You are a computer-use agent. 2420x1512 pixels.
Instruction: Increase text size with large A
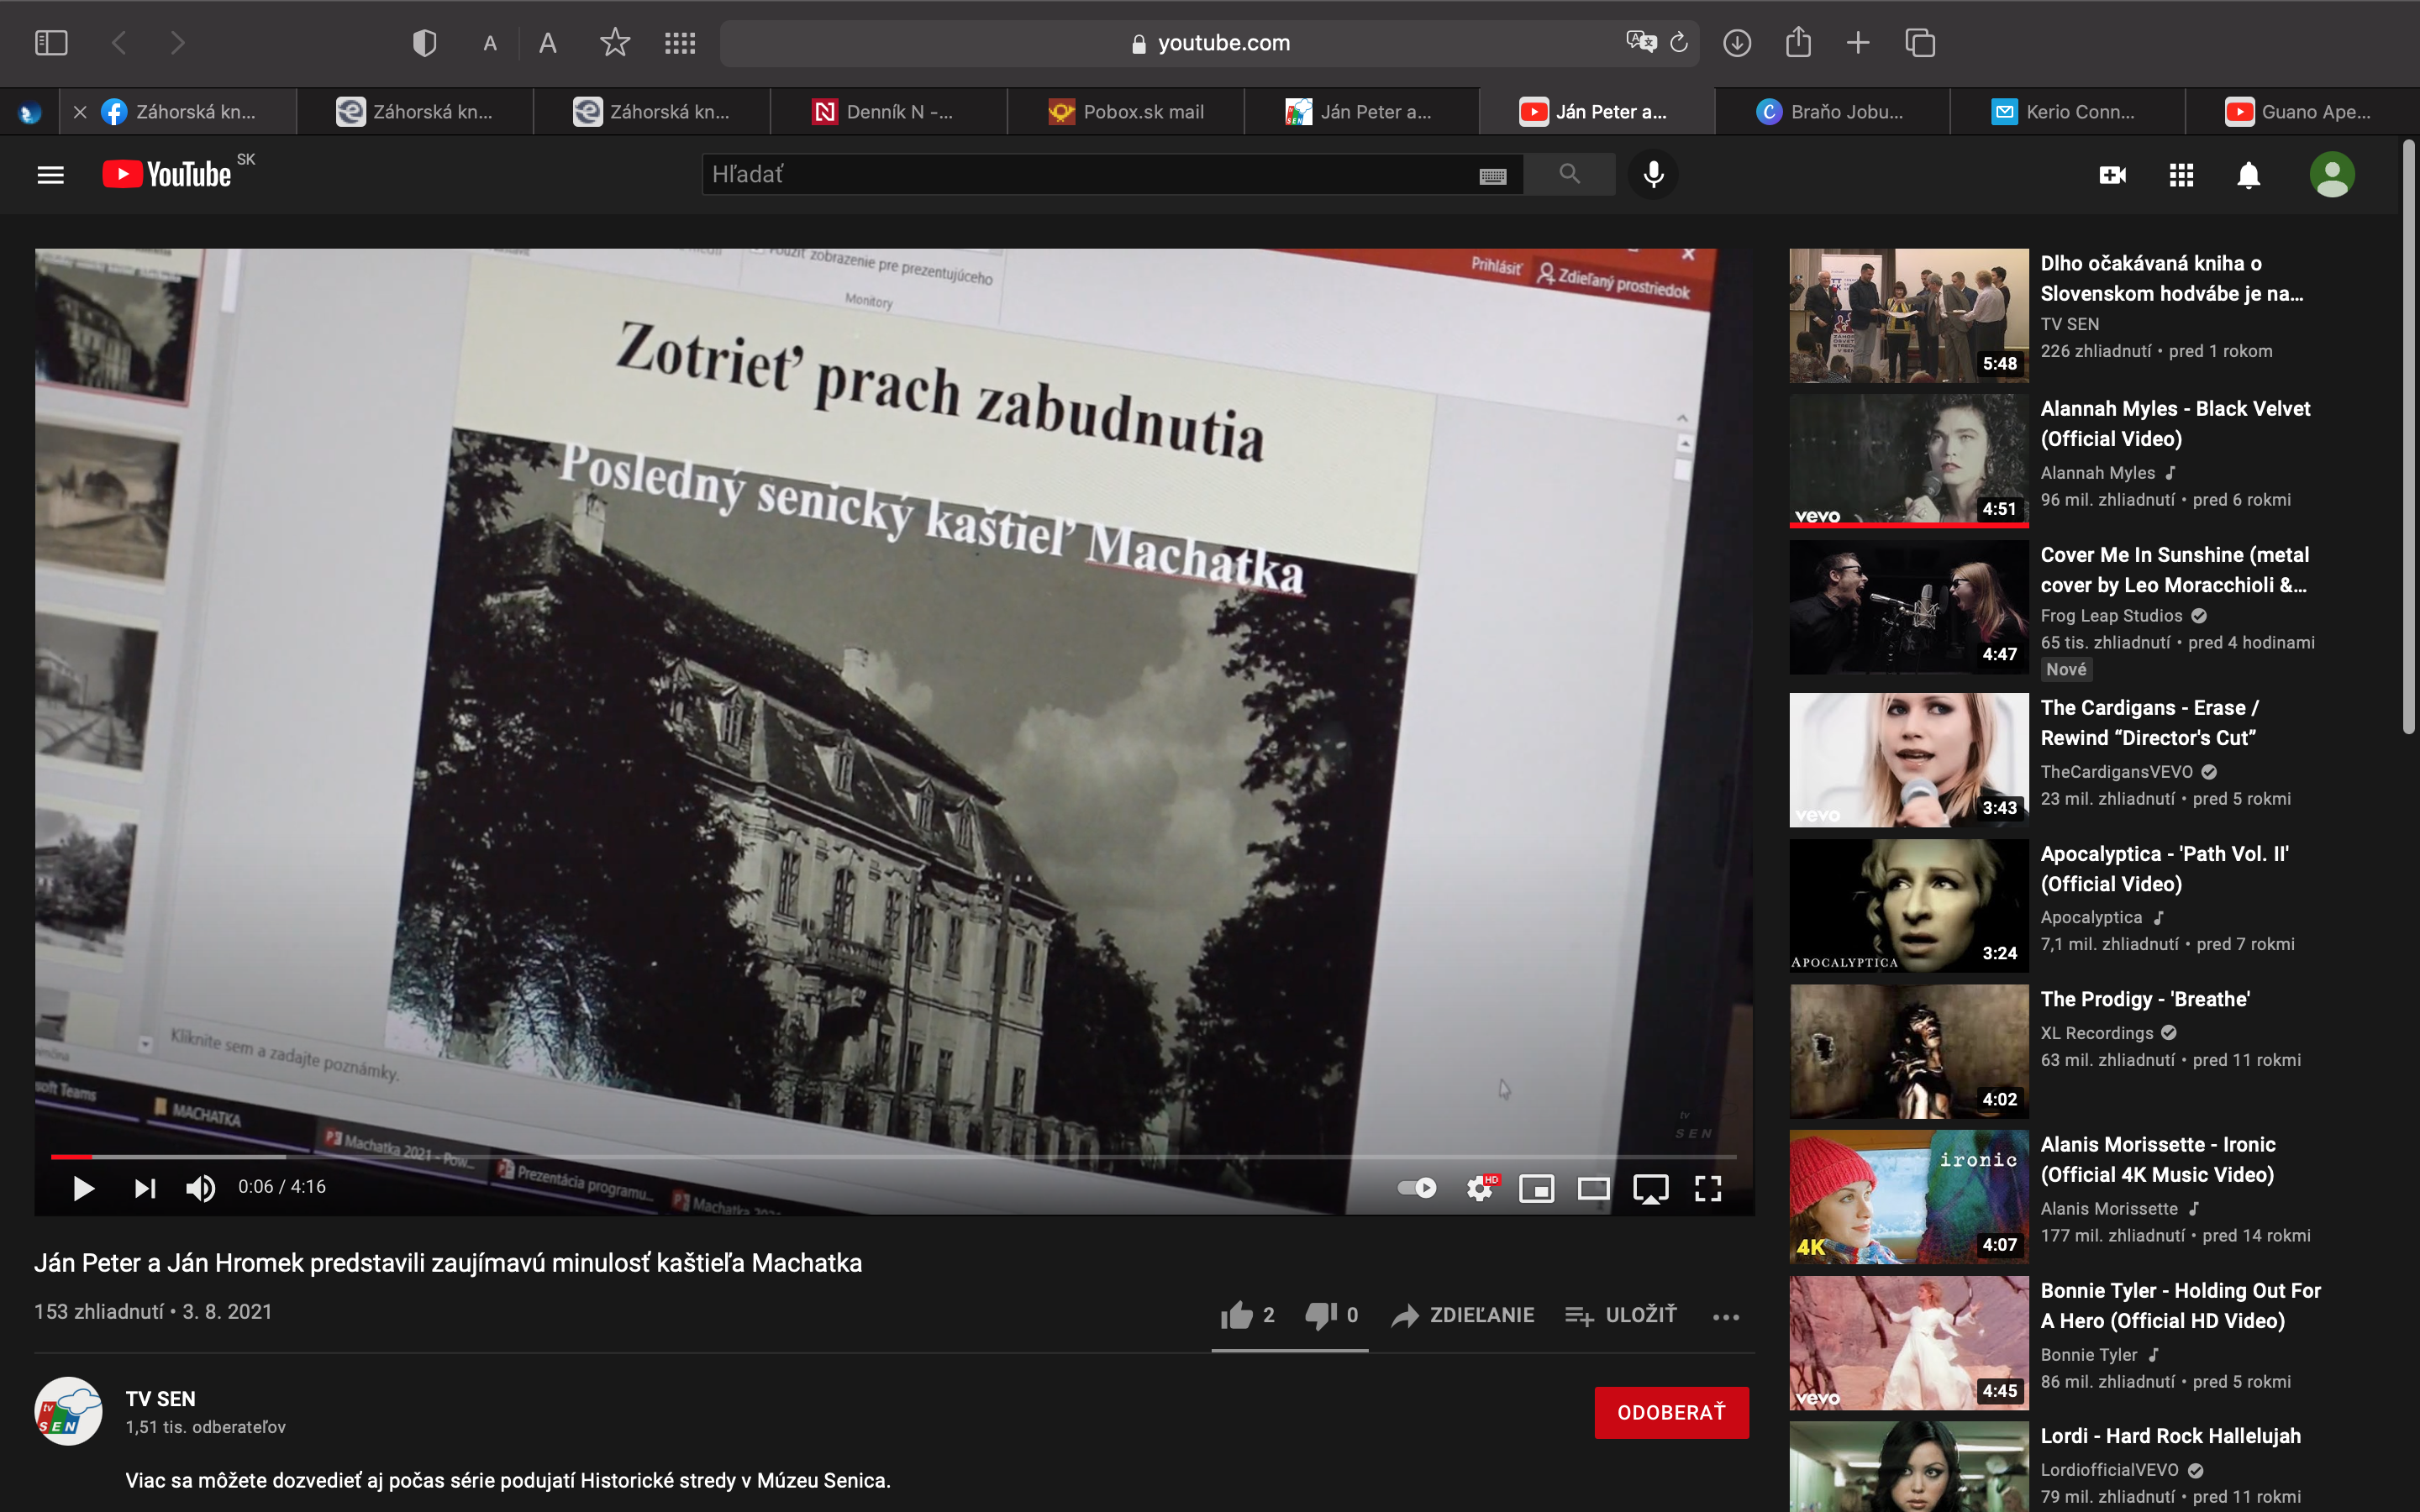tap(547, 43)
